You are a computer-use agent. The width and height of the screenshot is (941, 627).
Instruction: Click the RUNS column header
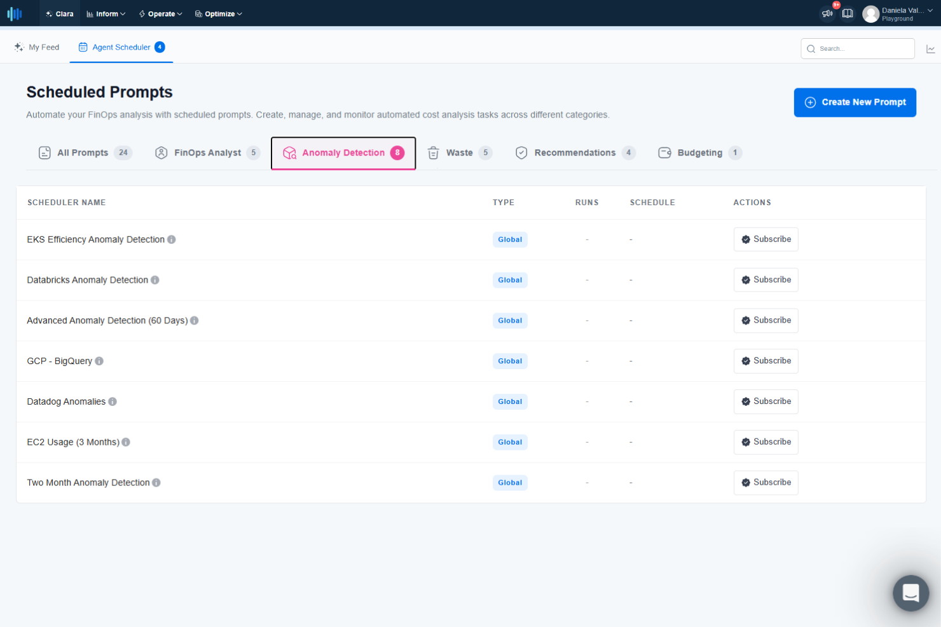pos(587,203)
